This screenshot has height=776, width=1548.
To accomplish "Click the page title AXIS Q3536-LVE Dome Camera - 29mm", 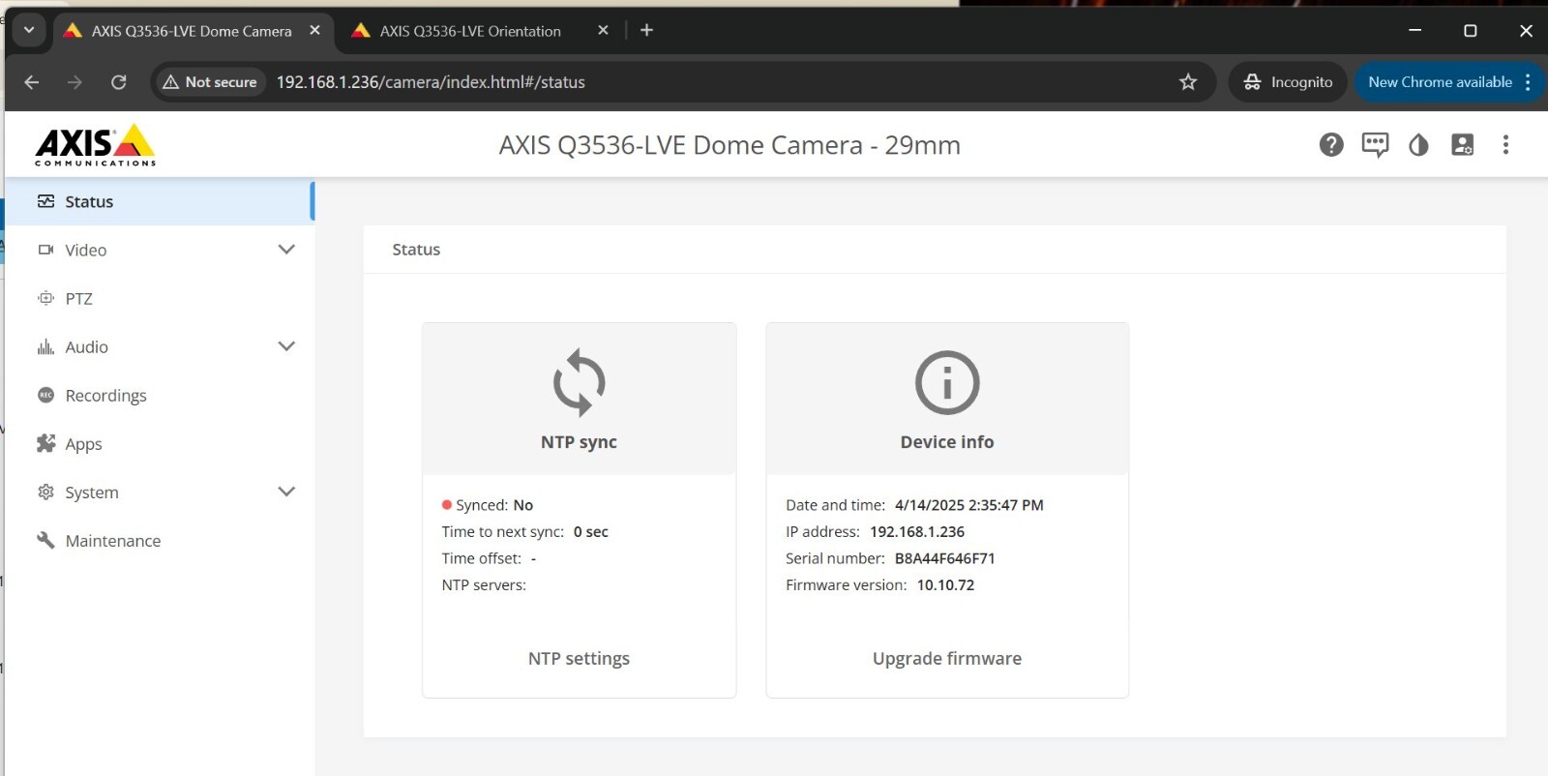I will (729, 145).
